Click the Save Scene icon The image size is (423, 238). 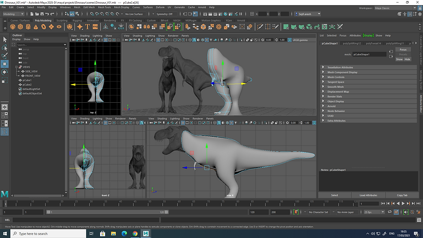click(42, 14)
